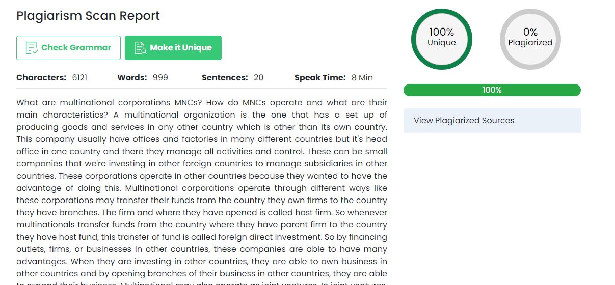Click the 'Characters:' label
615x285 pixels.
(41, 78)
